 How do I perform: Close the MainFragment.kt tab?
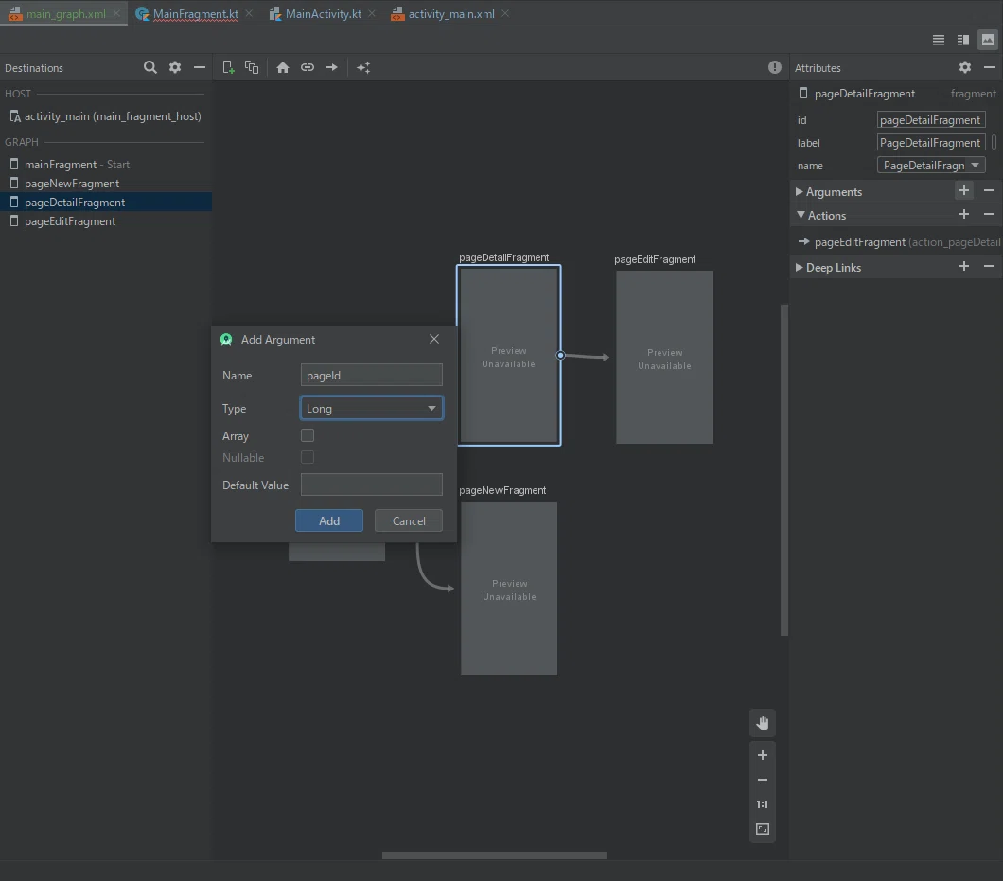coord(250,13)
